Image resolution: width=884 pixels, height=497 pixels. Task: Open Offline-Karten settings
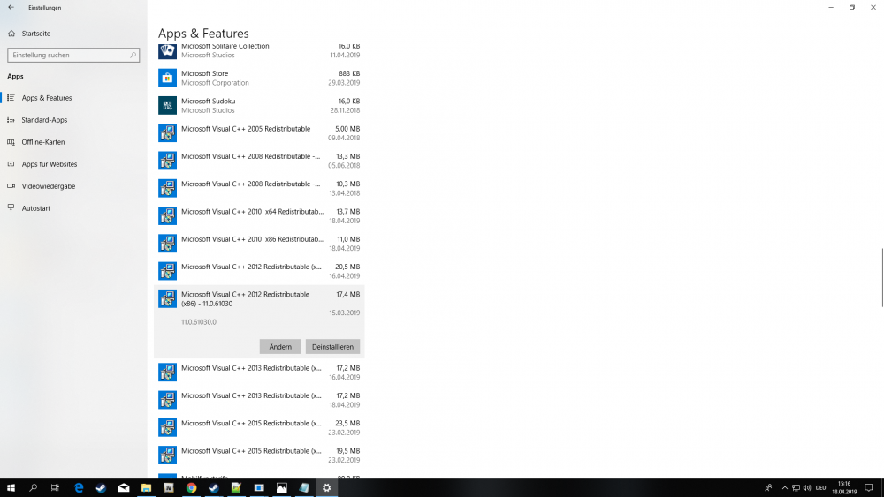click(74, 142)
